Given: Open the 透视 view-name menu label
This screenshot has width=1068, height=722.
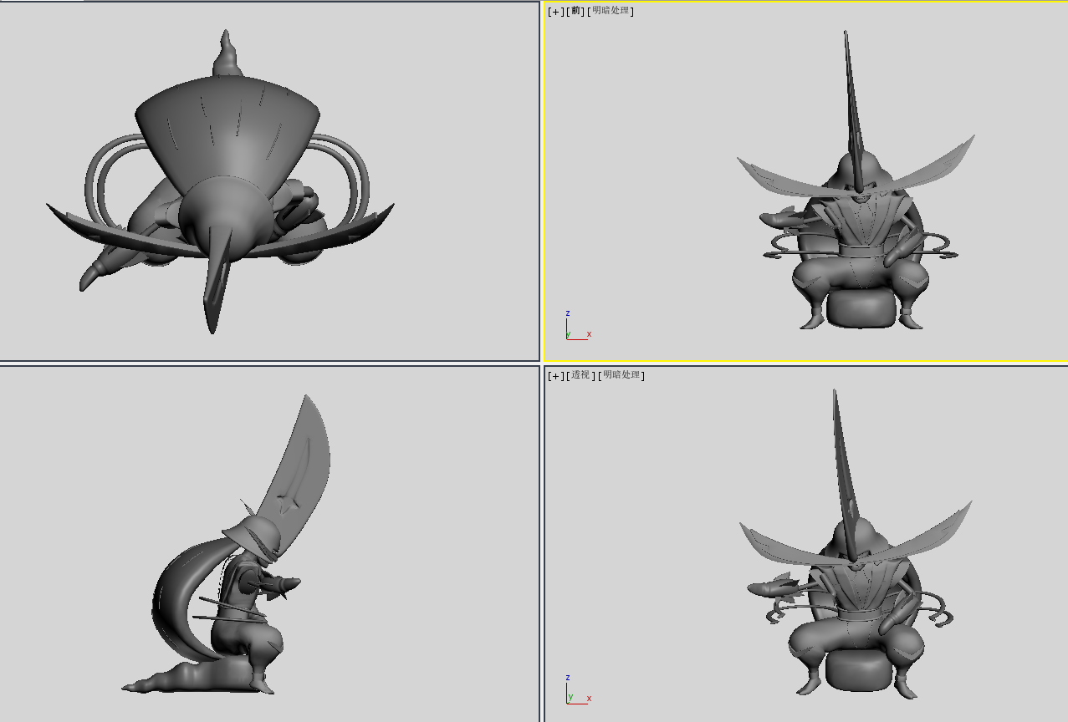Looking at the screenshot, I should click(x=582, y=376).
